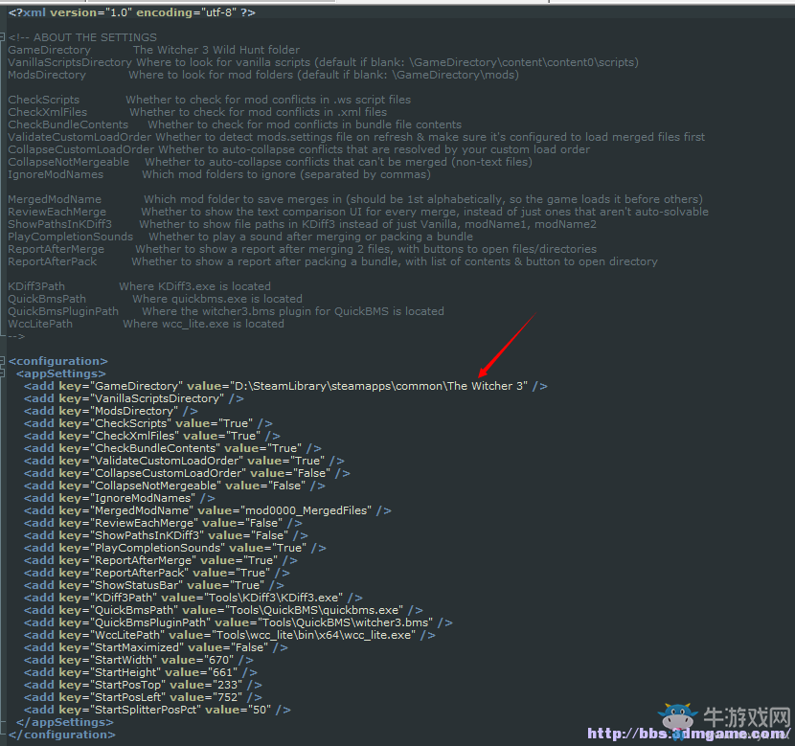Click the ReportAfterPack add key line
The height and width of the screenshot is (746, 795).
point(157,573)
